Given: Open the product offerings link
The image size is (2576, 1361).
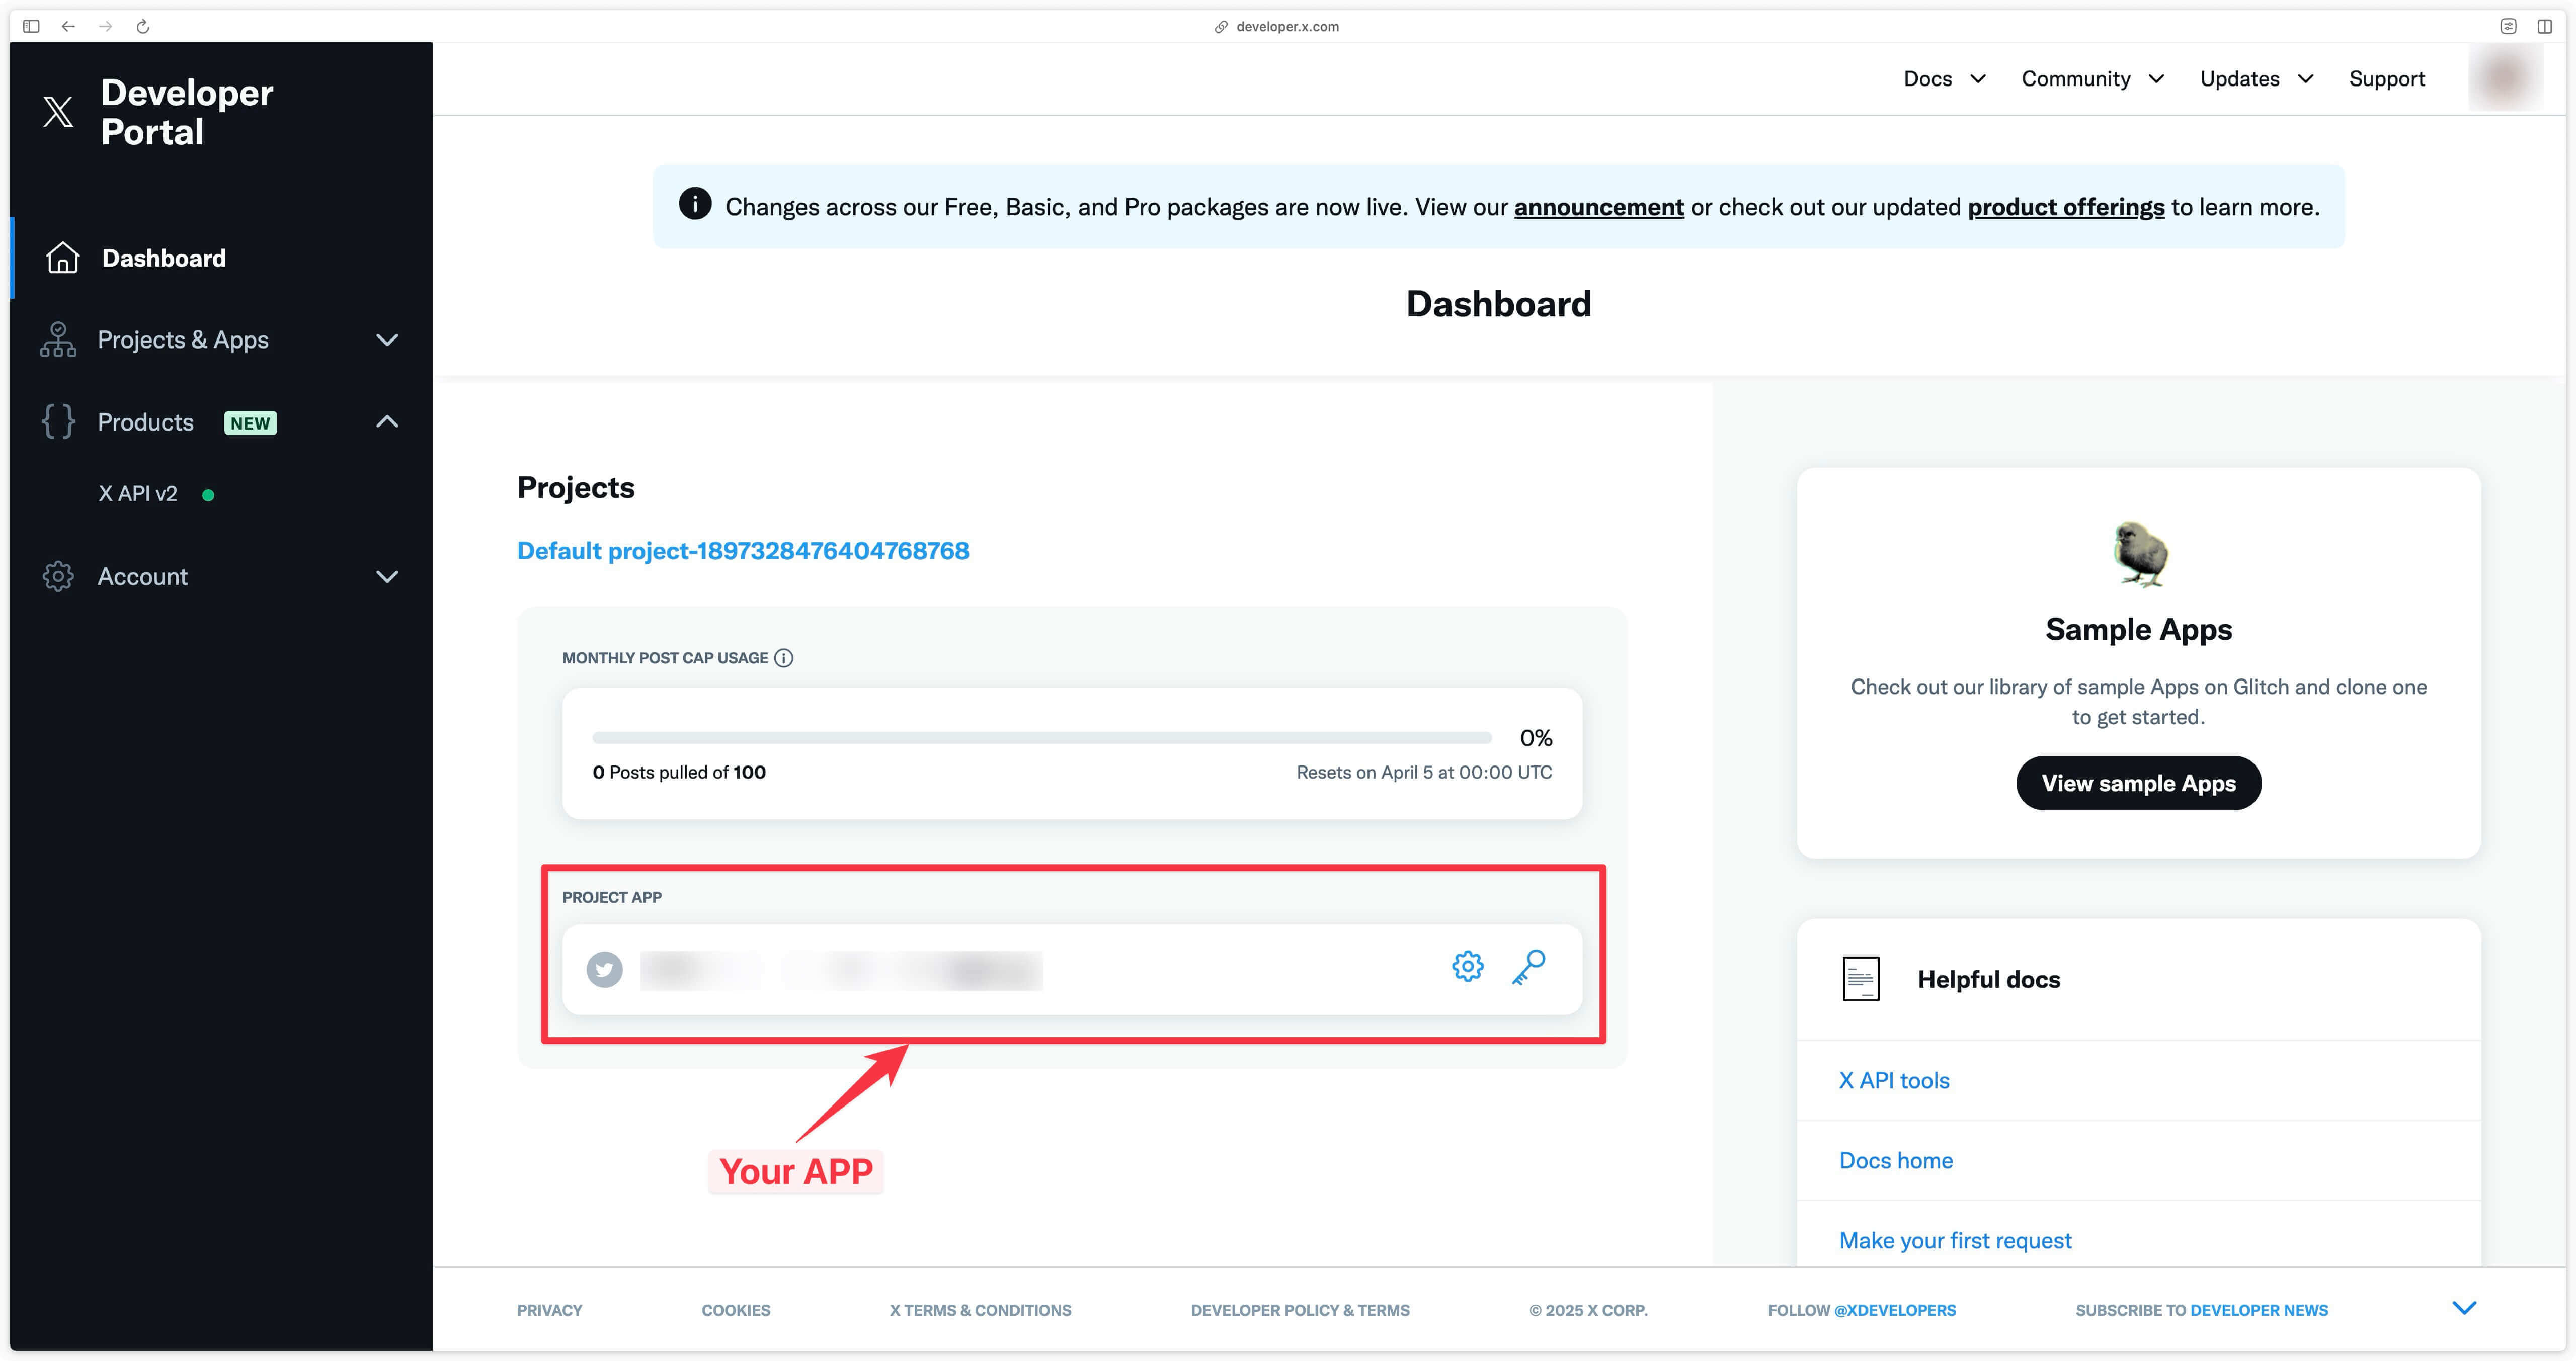Looking at the screenshot, I should 2066,207.
